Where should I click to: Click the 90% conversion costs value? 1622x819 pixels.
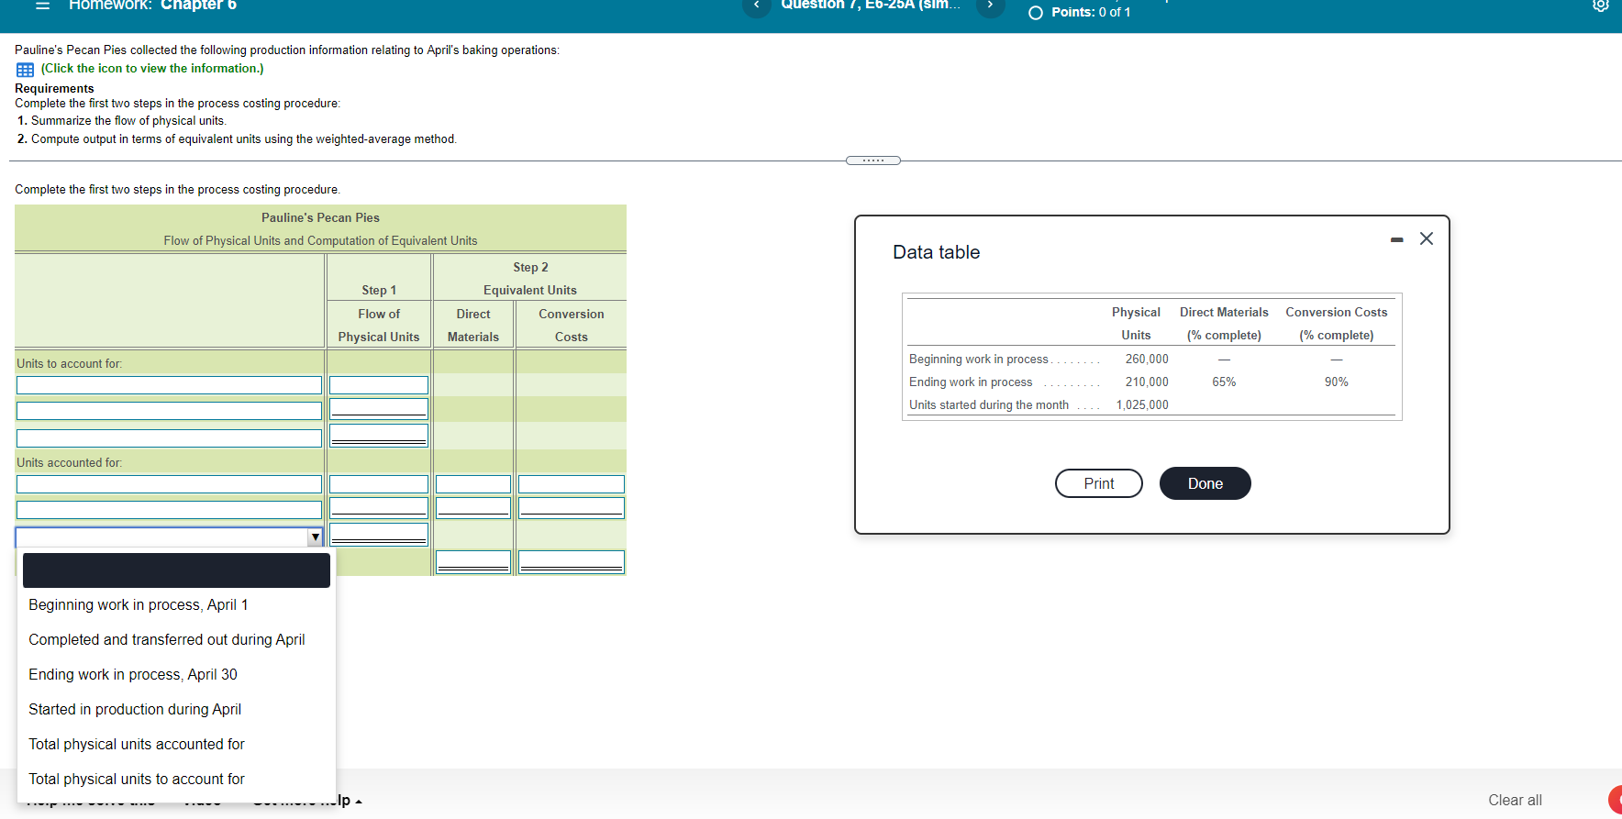coord(1337,382)
